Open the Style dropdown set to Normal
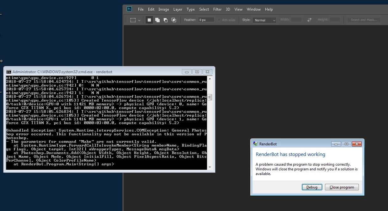Image resolution: width=388 pixels, height=211 pixels. tap(264, 20)
